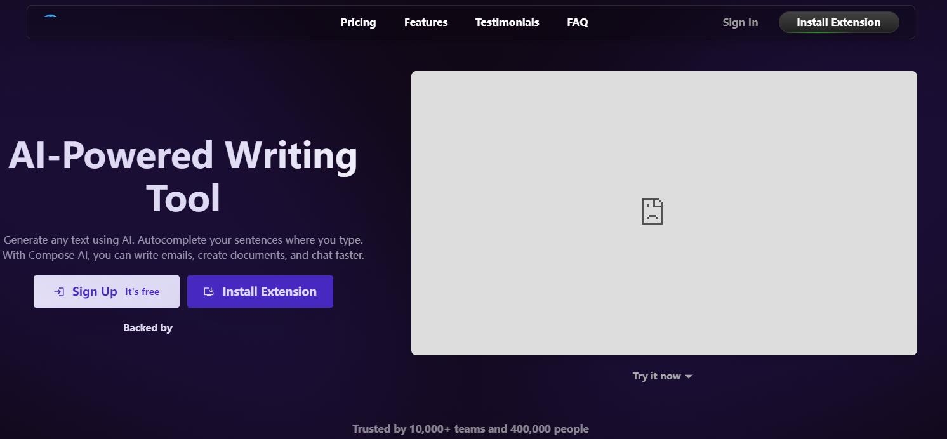The image size is (947, 439).
Task: Click the sign-in arrow icon on Sign Up
Action: point(59,292)
